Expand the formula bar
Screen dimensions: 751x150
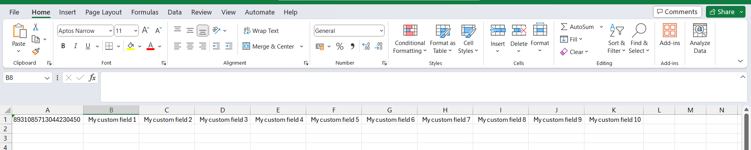742,77
